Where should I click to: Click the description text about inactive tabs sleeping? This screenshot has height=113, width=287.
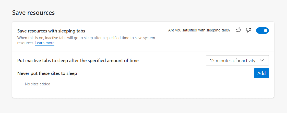[x=86, y=38]
